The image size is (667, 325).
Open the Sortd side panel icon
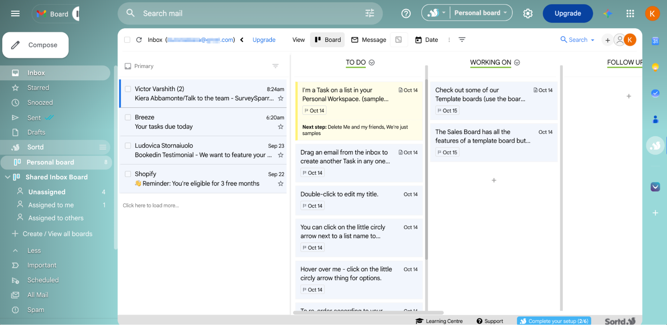pos(655,146)
